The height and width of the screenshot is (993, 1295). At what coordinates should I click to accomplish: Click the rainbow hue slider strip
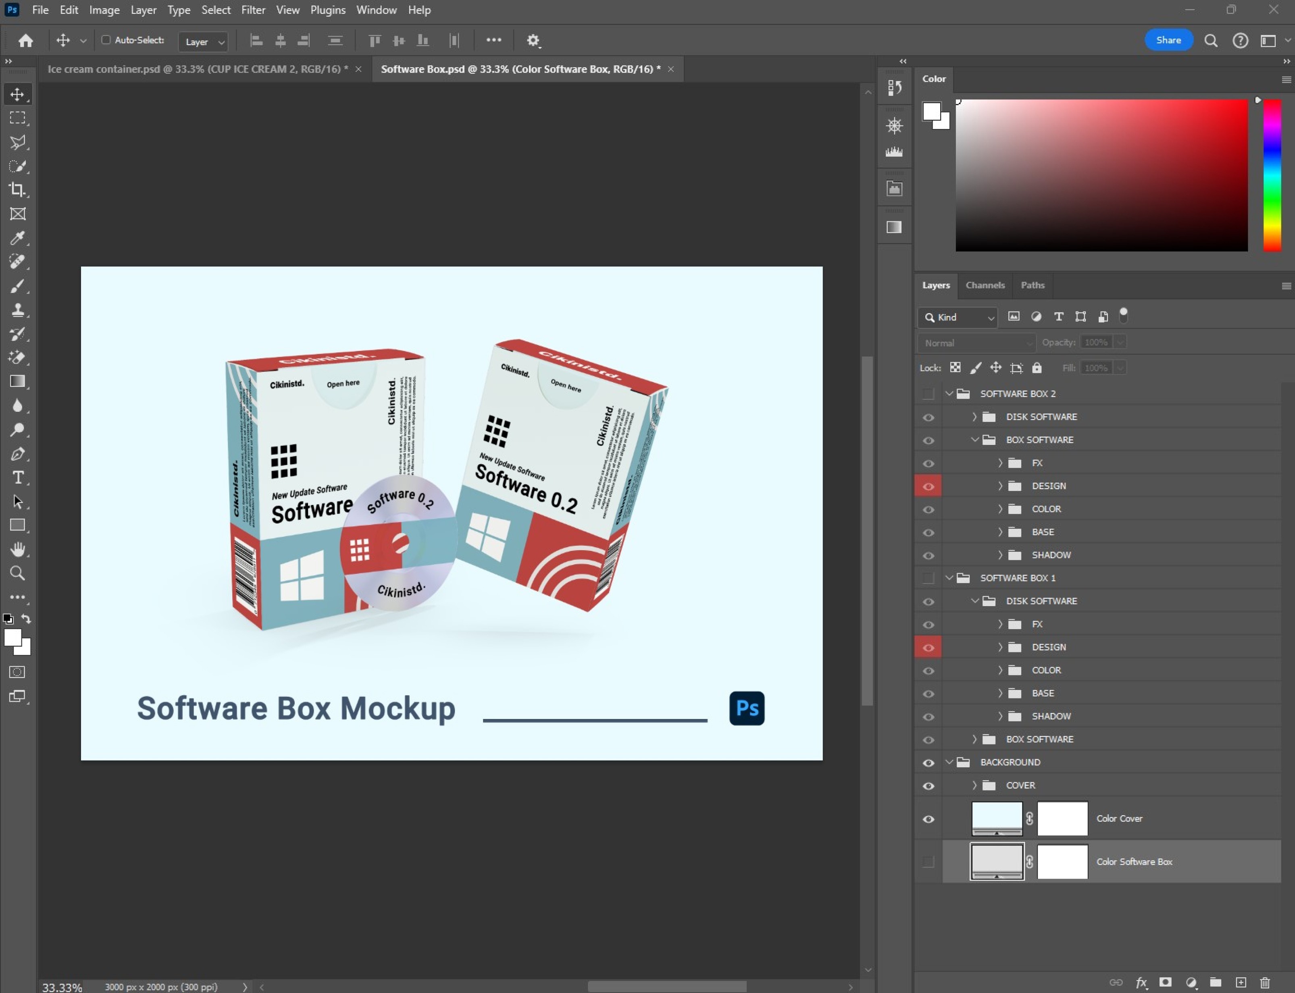(1272, 175)
